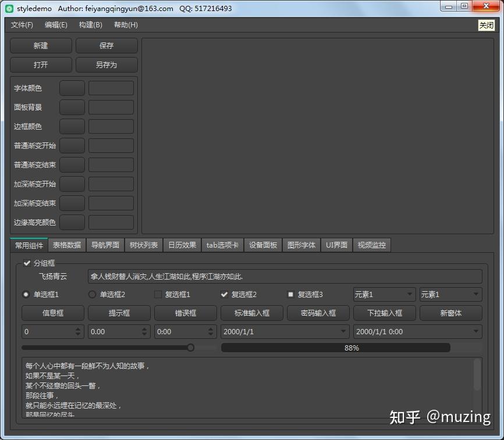
Task: Open the 文件(F) menu
Action: [x=22, y=25]
